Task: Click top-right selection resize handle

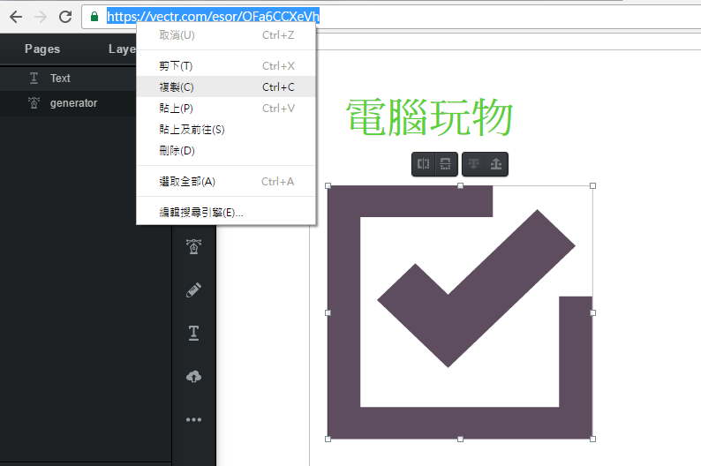Action: point(592,186)
